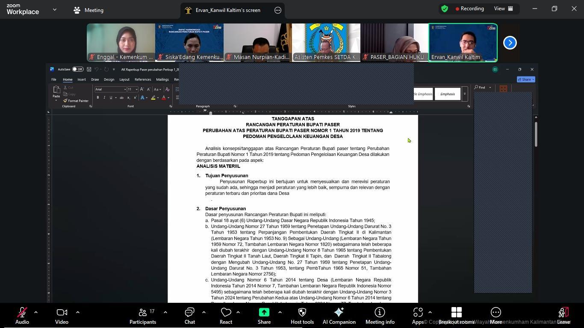
Task: Toggle the AutoSave switch in Word
Action: point(77,69)
